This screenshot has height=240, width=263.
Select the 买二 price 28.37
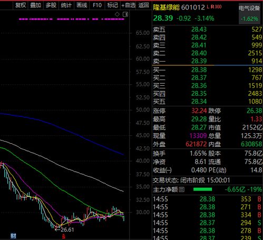coord(199,78)
